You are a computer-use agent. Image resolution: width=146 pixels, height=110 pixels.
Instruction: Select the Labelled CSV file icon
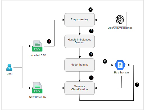click(x=37, y=46)
